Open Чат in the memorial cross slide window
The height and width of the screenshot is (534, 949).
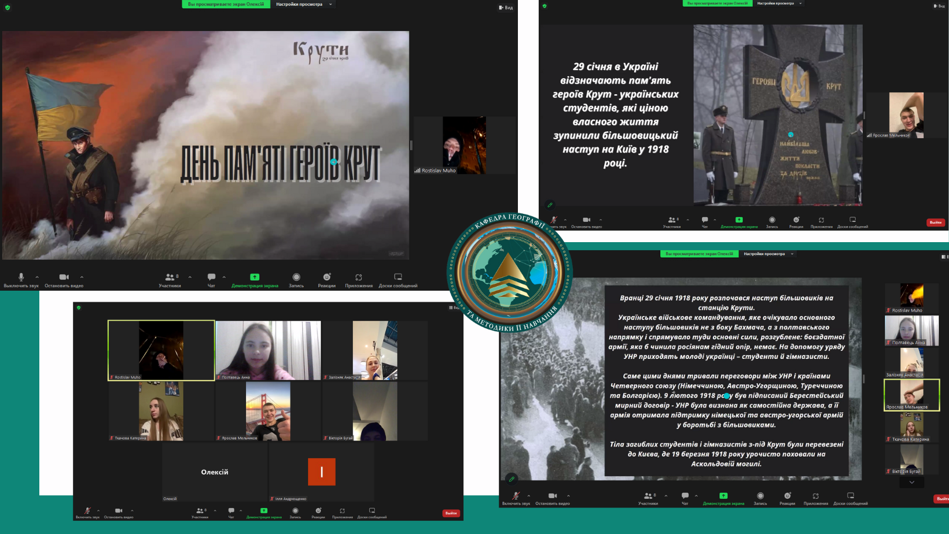pyautogui.click(x=705, y=222)
